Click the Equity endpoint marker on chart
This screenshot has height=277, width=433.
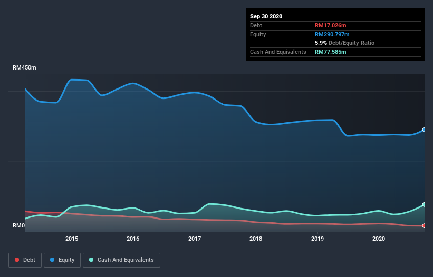coord(424,130)
